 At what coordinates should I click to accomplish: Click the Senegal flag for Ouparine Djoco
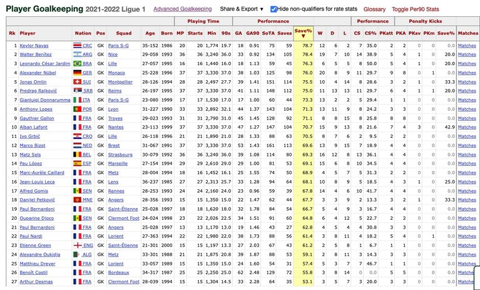pyautogui.click(x=77, y=218)
